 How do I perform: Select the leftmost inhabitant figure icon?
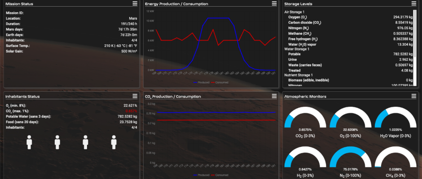pyautogui.click(x=30, y=142)
